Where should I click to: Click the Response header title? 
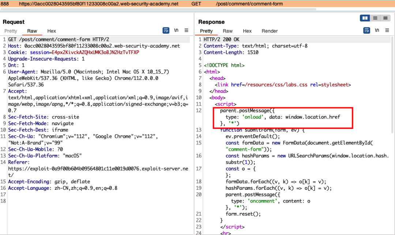(211, 22)
